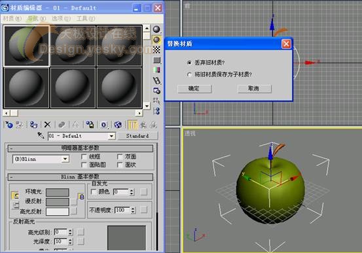Viewport: 362px width, 253px height.
Task: Confirm with the 确定 button
Action: tap(194, 89)
